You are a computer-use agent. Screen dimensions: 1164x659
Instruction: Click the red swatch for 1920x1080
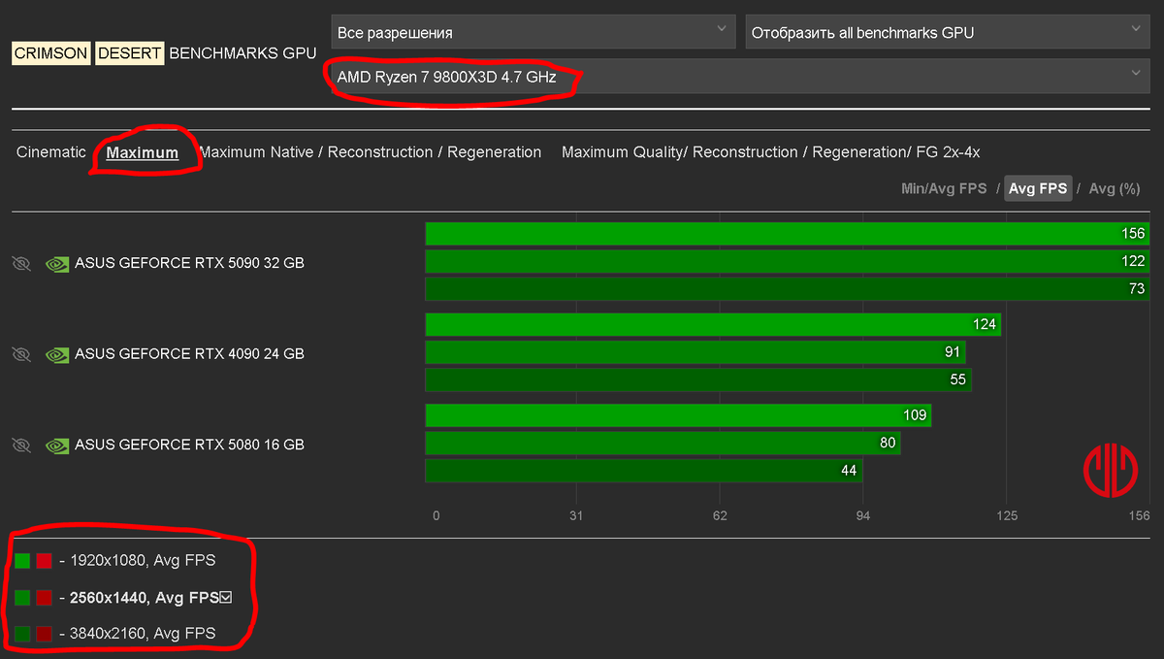point(44,561)
